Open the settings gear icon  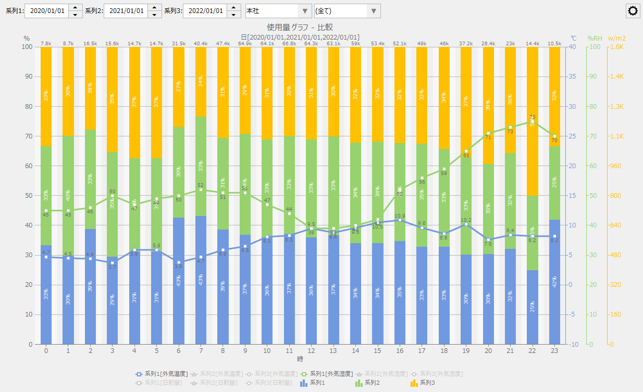(633, 11)
